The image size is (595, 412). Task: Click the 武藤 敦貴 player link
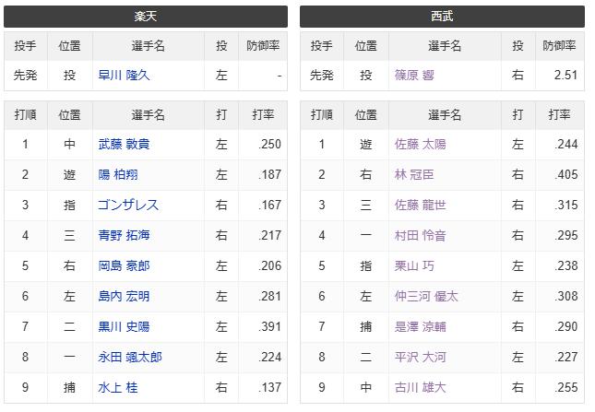124,145
